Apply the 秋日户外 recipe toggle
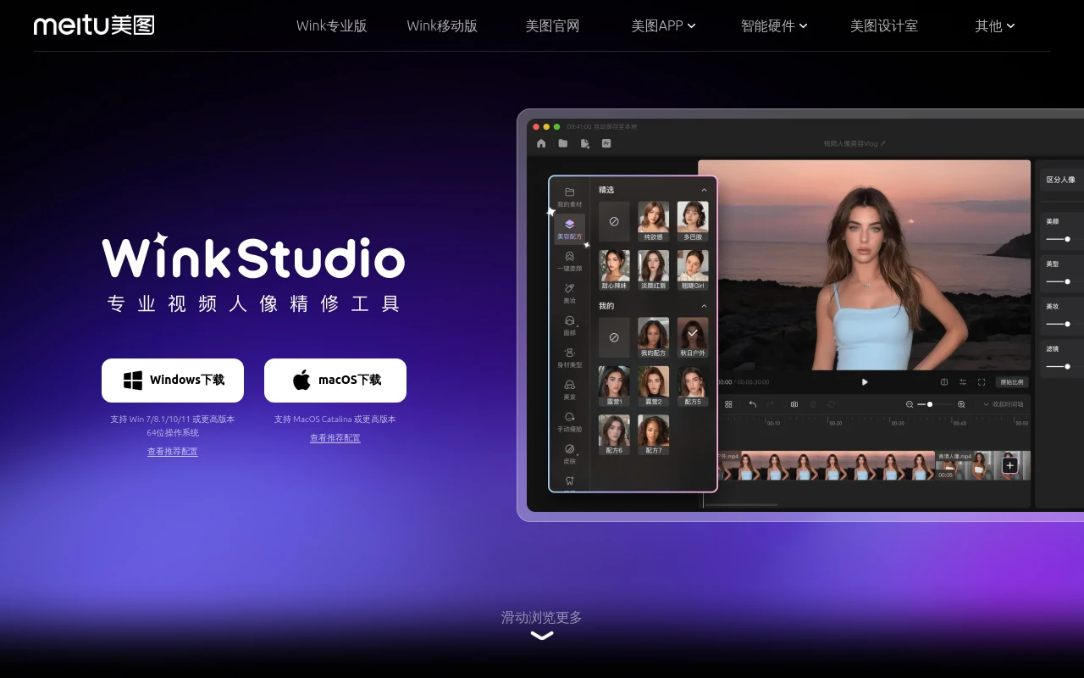This screenshot has width=1084, height=678. (693, 337)
